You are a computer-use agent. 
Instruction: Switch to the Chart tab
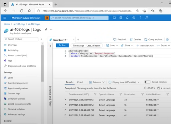point(80,82)
